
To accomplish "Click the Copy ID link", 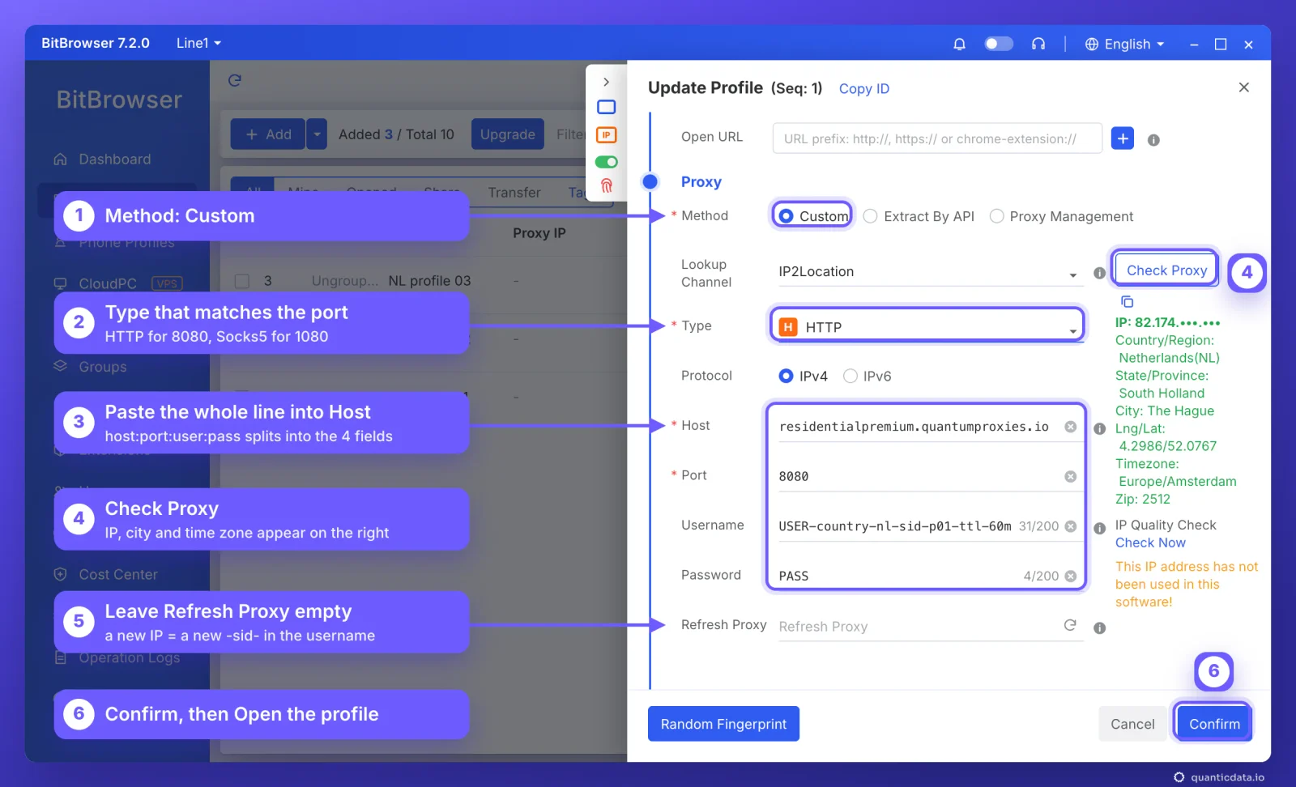I will [864, 88].
